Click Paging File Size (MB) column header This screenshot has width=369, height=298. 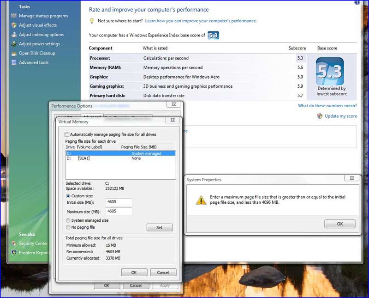(x=139, y=147)
